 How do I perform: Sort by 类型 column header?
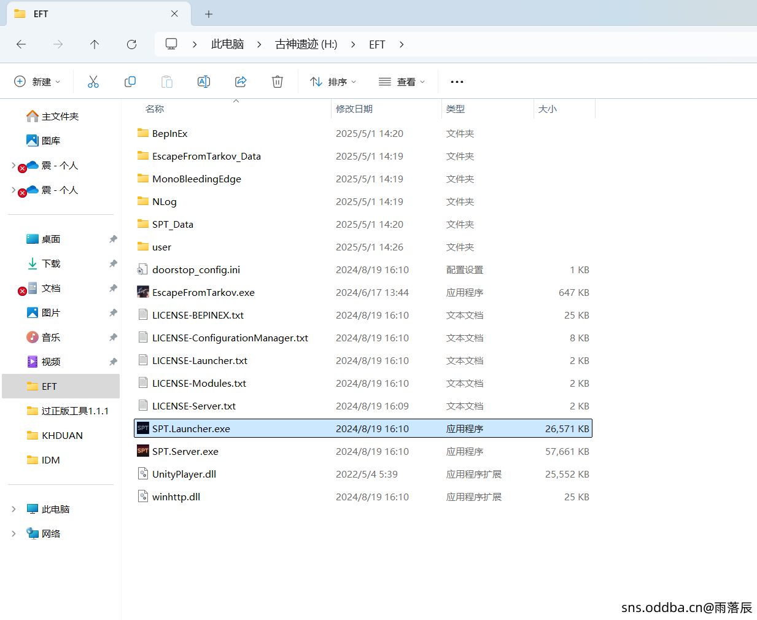point(487,109)
